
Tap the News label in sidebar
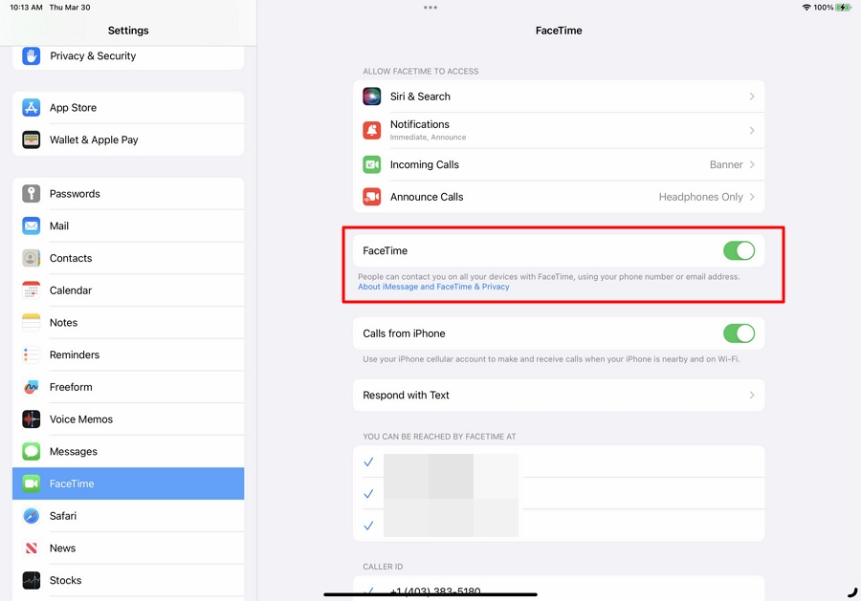(x=62, y=548)
